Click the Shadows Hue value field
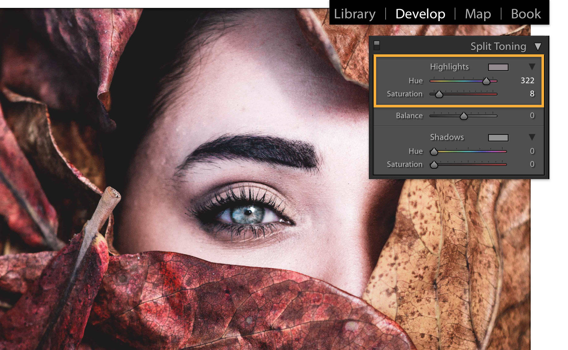Image resolution: width=568 pixels, height=350 pixels. tap(532, 152)
